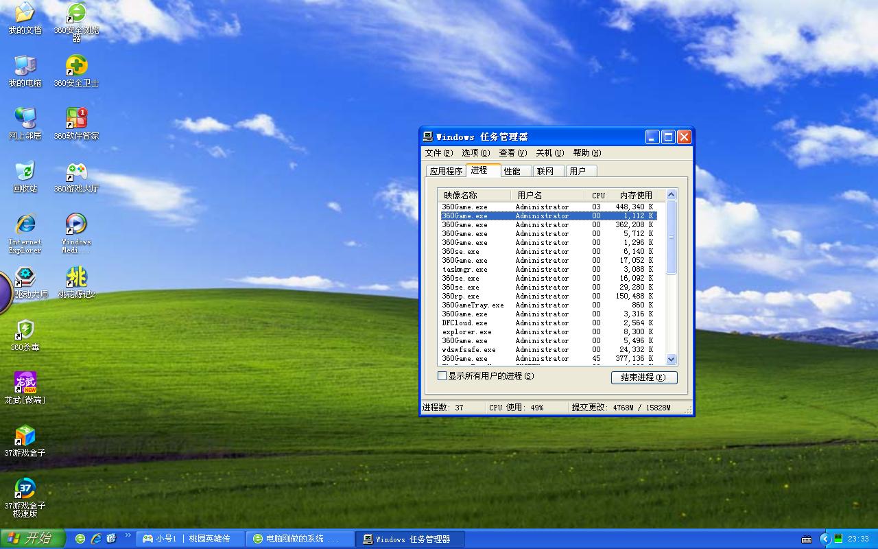Image resolution: width=878 pixels, height=549 pixels.
Task: Open the 桃花源记2 game shortcut
Action: [x=76, y=283]
